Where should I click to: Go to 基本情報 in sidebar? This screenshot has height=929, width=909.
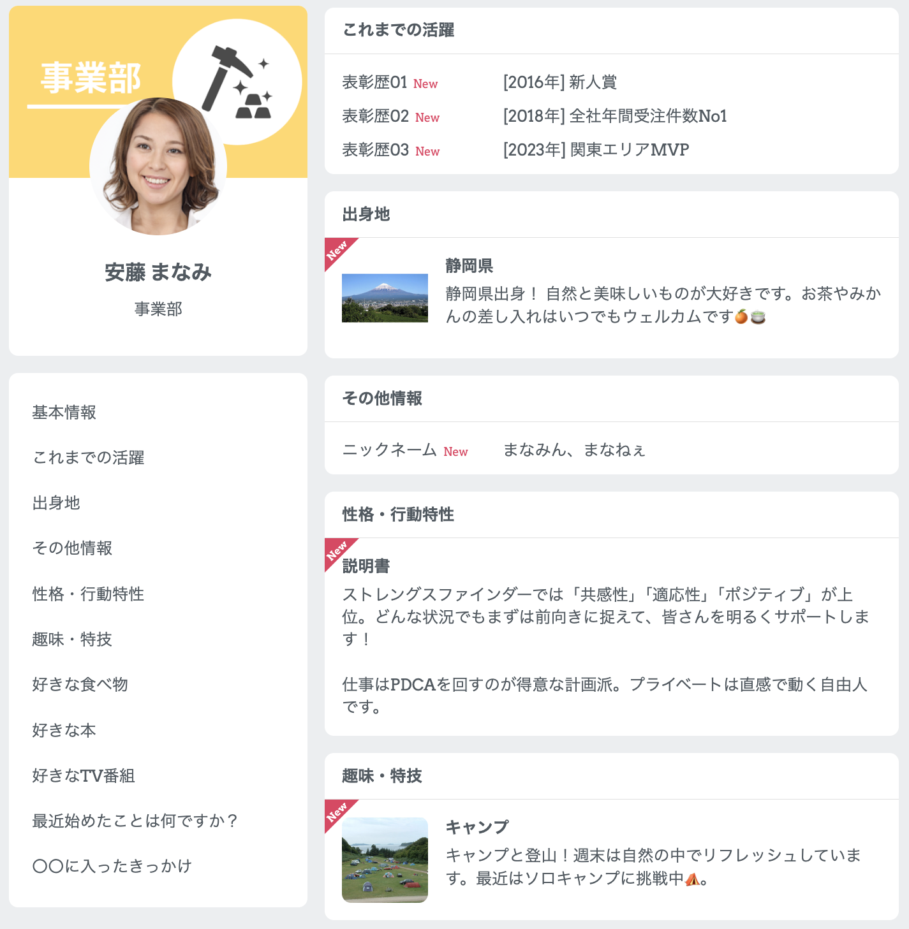point(64,413)
